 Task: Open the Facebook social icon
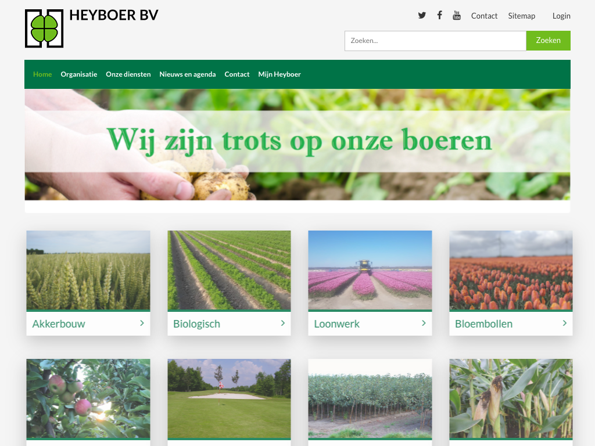tap(440, 16)
